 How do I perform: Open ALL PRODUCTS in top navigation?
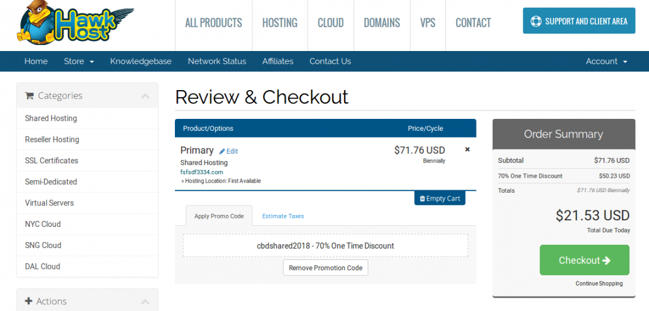(213, 22)
